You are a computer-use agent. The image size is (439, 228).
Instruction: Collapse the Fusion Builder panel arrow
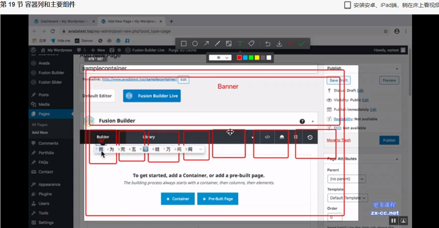(x=313, y=121)
